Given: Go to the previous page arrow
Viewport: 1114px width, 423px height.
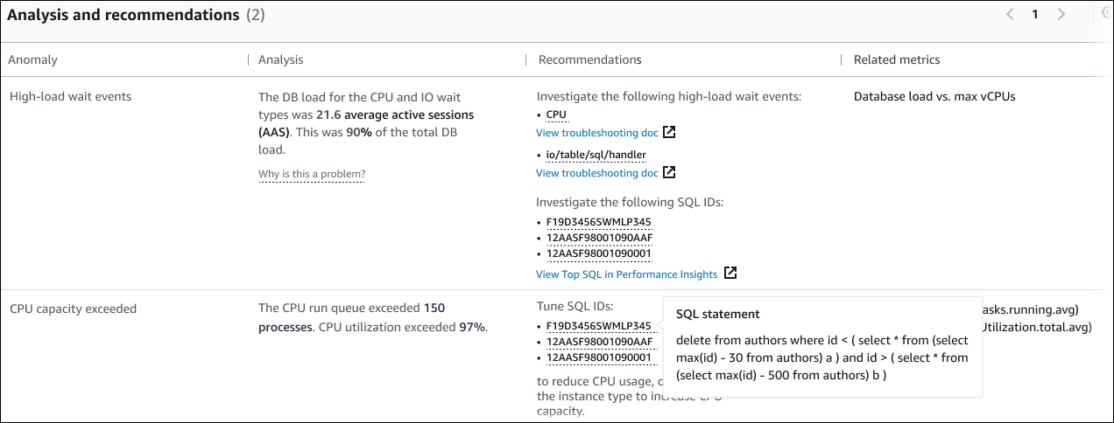Looking at the screenshot, I should [1010, 15].
